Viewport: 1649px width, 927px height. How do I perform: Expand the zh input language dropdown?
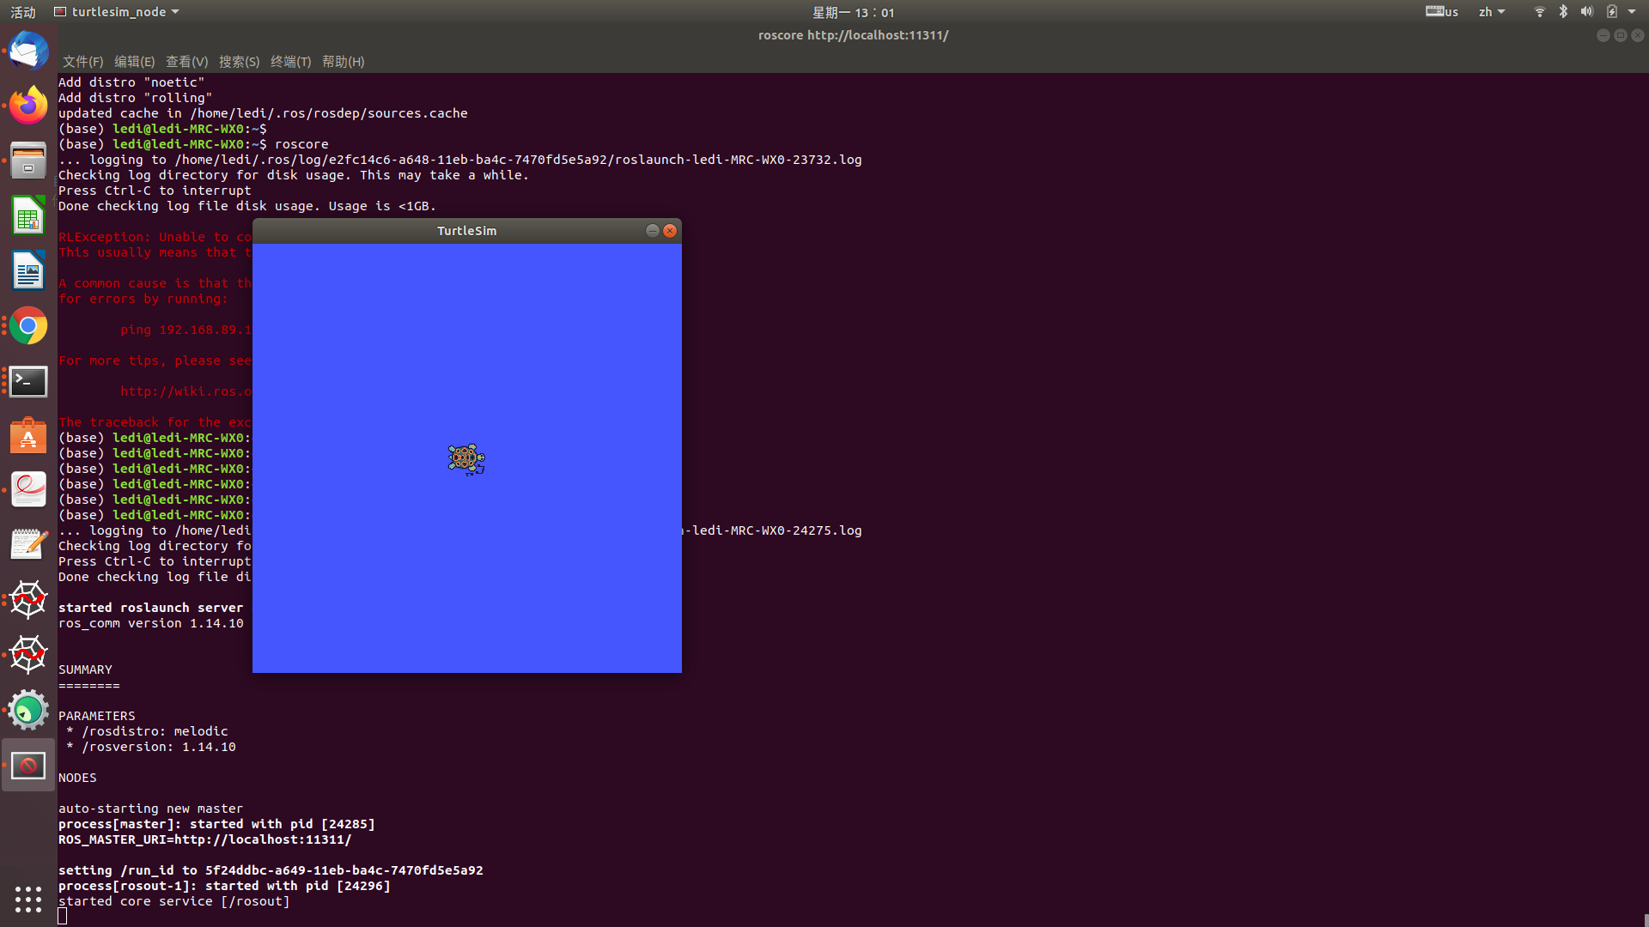click(x=1491, y=12)
